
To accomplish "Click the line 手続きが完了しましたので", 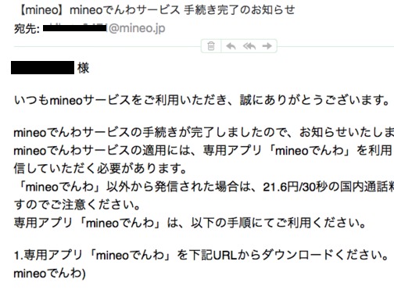I will pos(204,132).
